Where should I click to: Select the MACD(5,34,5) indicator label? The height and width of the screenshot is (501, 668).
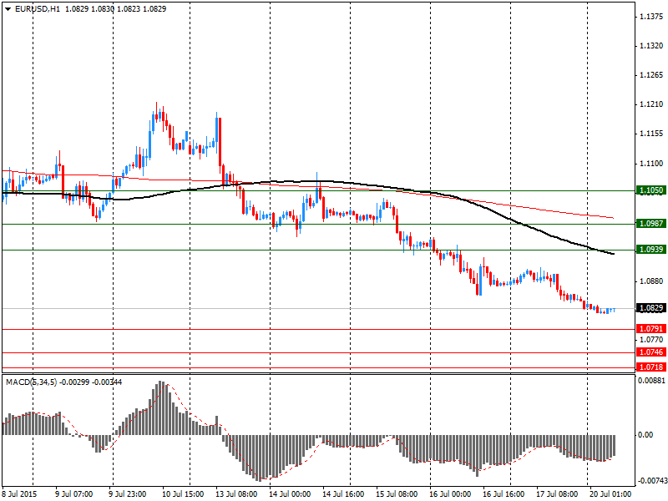32,382
